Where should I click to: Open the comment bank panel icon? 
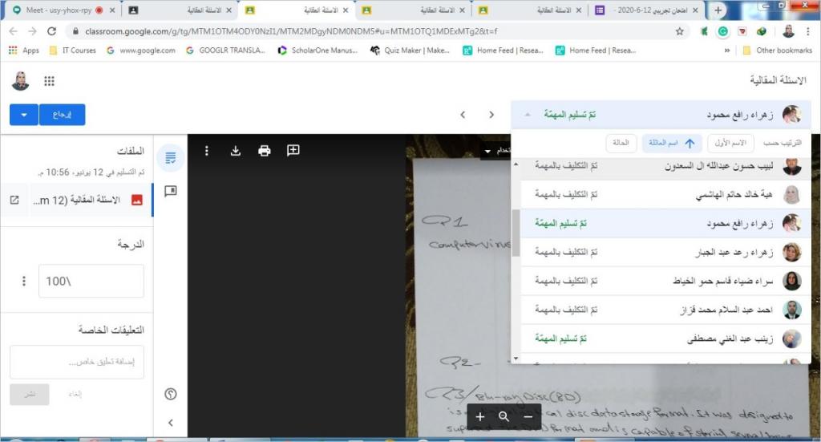170,191
